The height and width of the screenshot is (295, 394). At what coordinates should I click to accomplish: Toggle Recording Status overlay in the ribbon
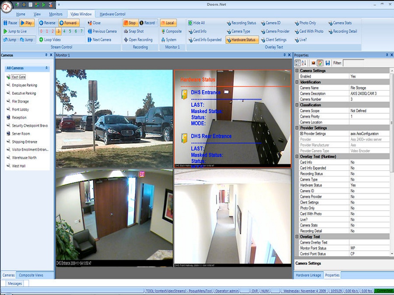coord(241,23)
